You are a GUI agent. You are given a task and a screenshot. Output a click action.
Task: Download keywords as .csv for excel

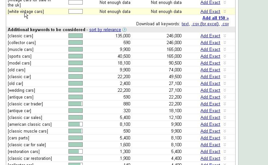click(x=205, y=24)
